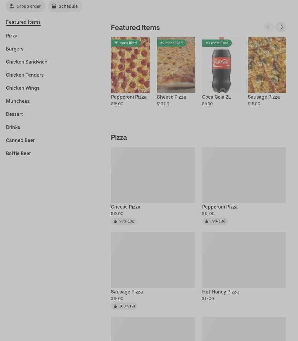
Task: Select Featured items in the sidebar
Action: tap(23, 22)
